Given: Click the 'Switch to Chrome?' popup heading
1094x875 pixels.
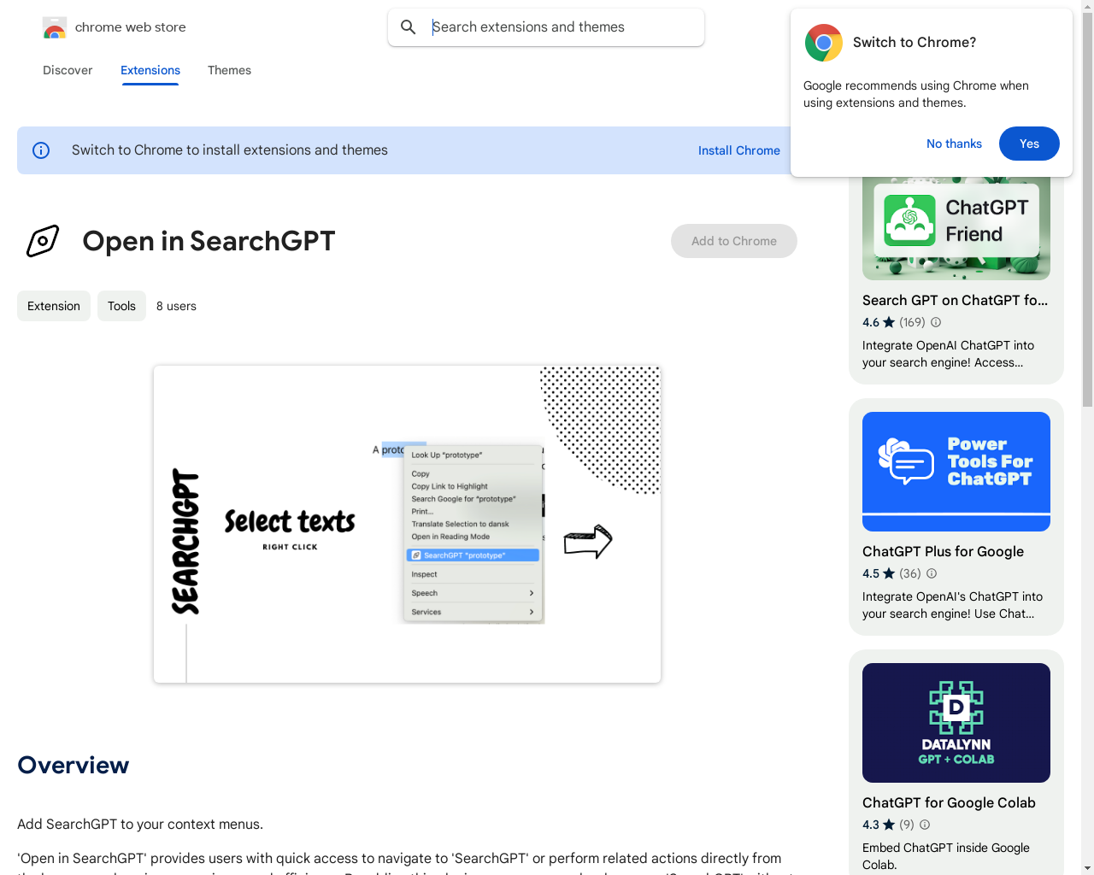Looking at the screenshot, I should (915, 43).
